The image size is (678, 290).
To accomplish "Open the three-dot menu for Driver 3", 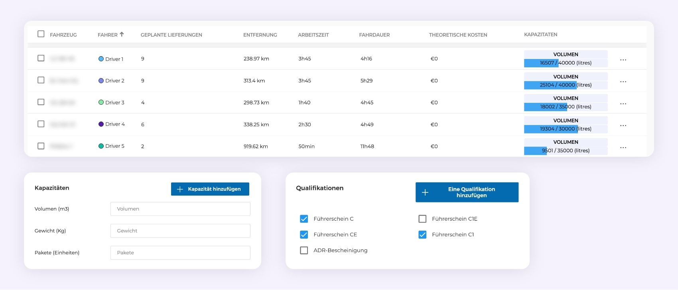I will 623,104.
